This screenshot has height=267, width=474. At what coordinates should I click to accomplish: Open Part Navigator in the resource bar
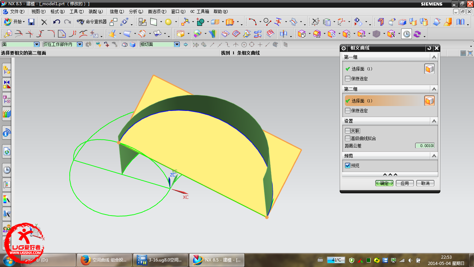(x=7, y=100)
